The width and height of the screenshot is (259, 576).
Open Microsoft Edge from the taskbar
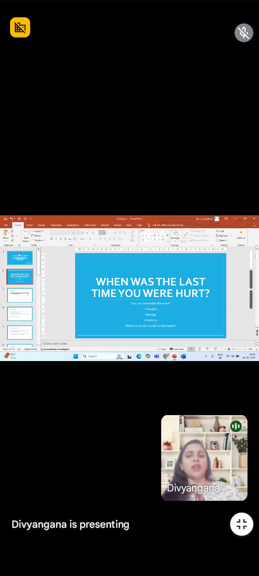point(139,356)
